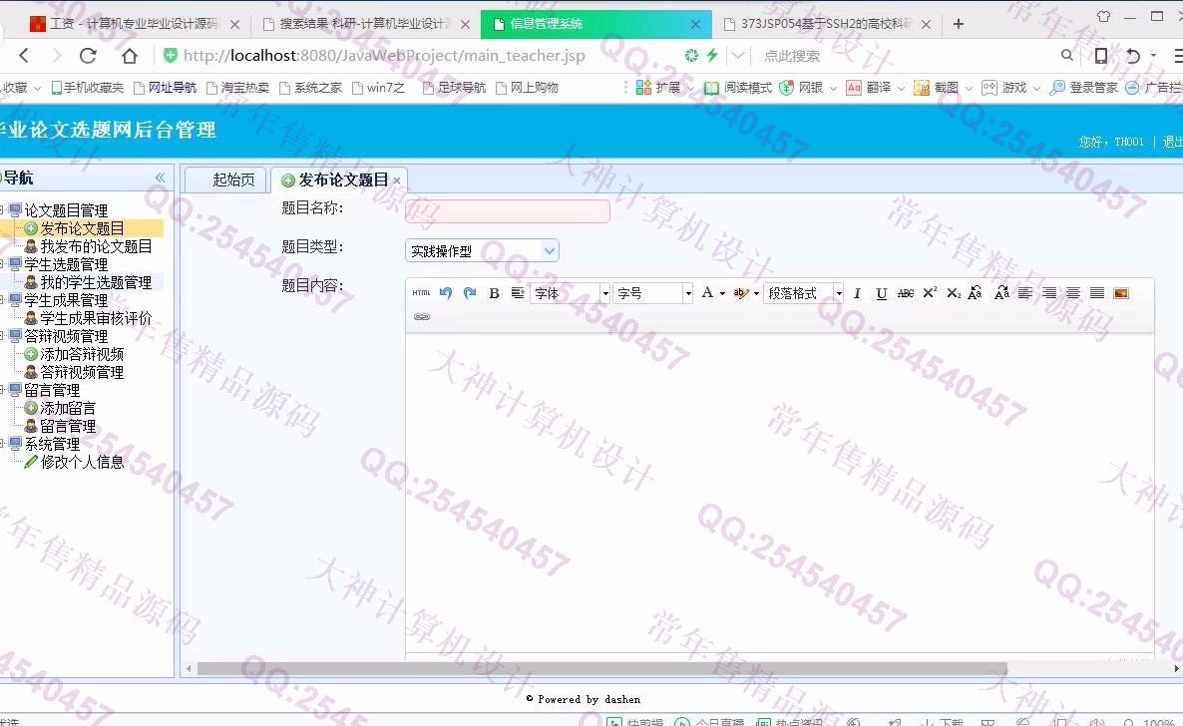Toggle HTML source view in editor
The image size is (1183, 726).
(x=421, y=293)
